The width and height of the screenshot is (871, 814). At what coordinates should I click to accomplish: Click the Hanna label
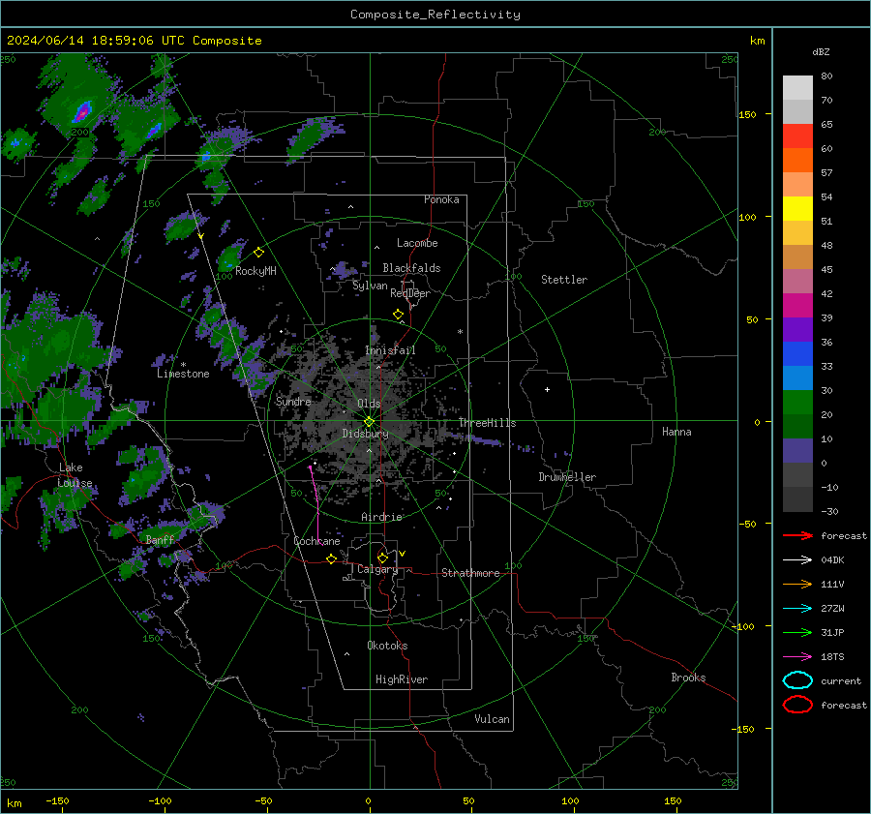[x=676, y=432]
